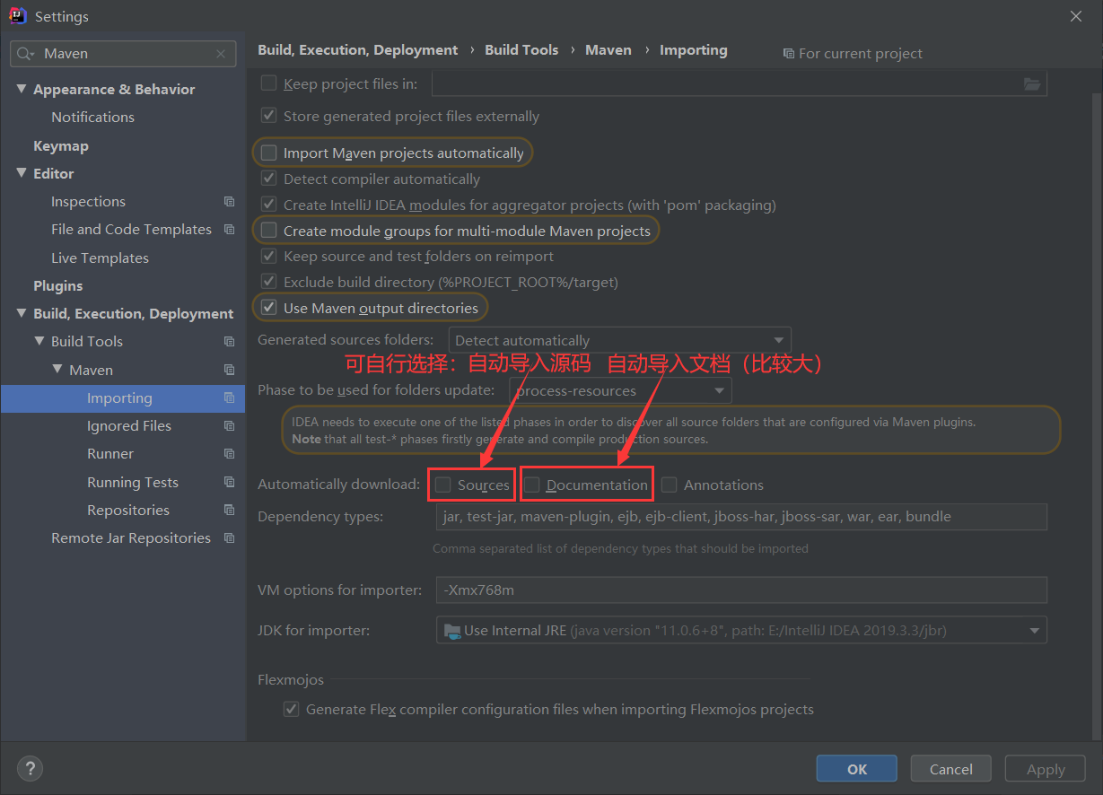Click the project-level icon beside Ignored Files
The height and width of the screenshot is (795, 1103).
tap(229, 426)
